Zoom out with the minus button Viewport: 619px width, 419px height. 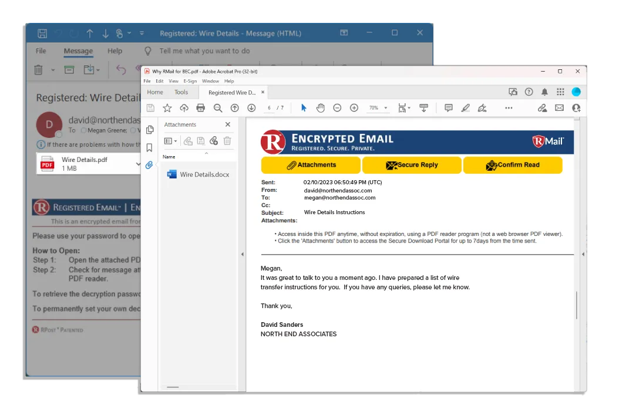coord(337,108)
